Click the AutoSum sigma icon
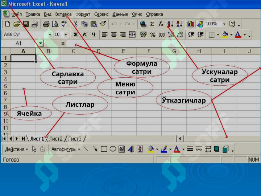This screenshot has height=196, width=261. [152, 24]
